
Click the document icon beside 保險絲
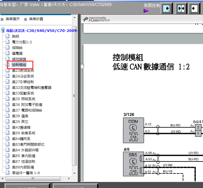pyautogui.click(x=8, y=47)
